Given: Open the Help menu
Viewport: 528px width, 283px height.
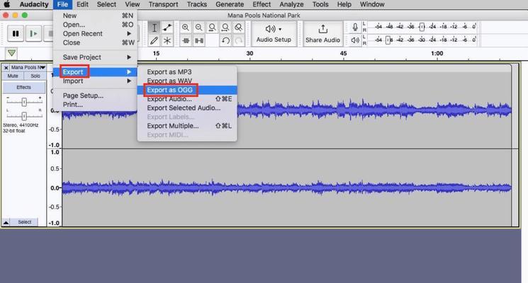Looking at the screenshot, I should 344,4.
